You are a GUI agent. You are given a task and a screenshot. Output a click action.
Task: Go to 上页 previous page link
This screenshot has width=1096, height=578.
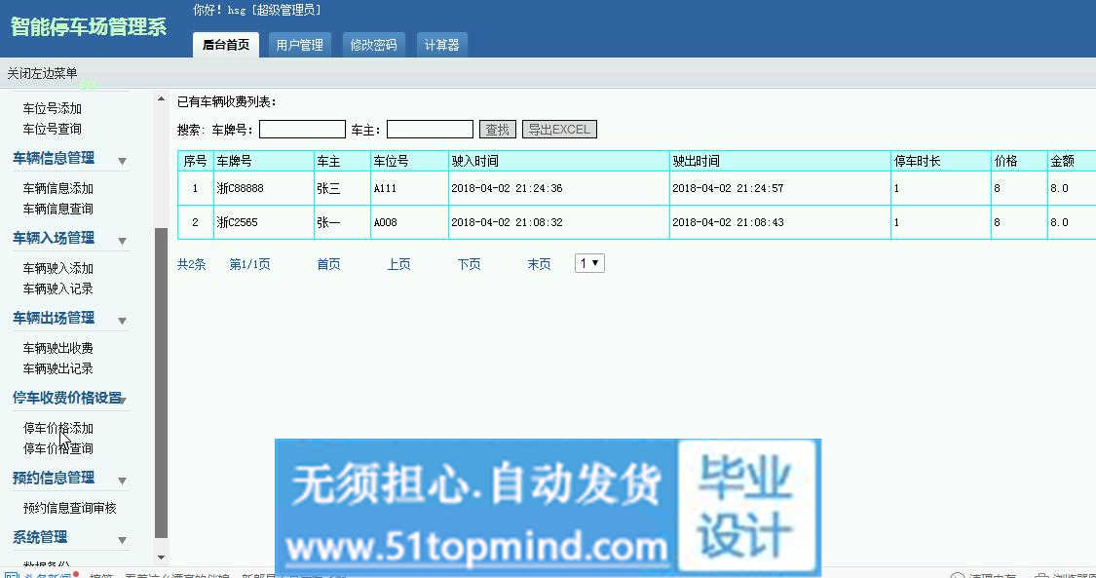399,264
